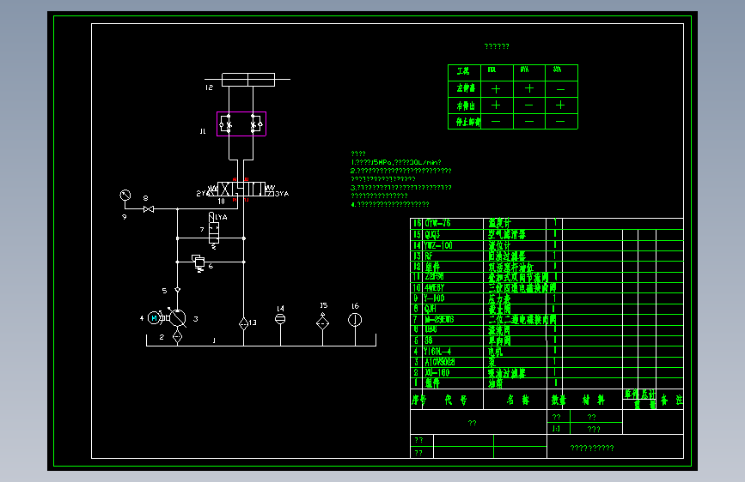Click the YWZ-100 part code

coord(438,245)
